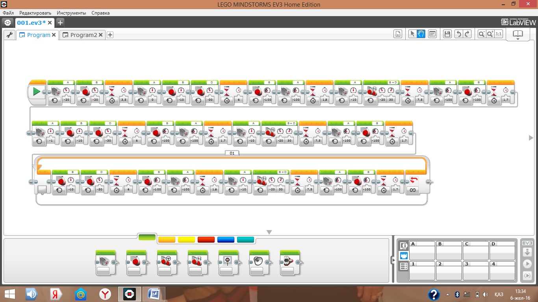Switch the KAZ keyboard language indicator

(x=499, y=295)
